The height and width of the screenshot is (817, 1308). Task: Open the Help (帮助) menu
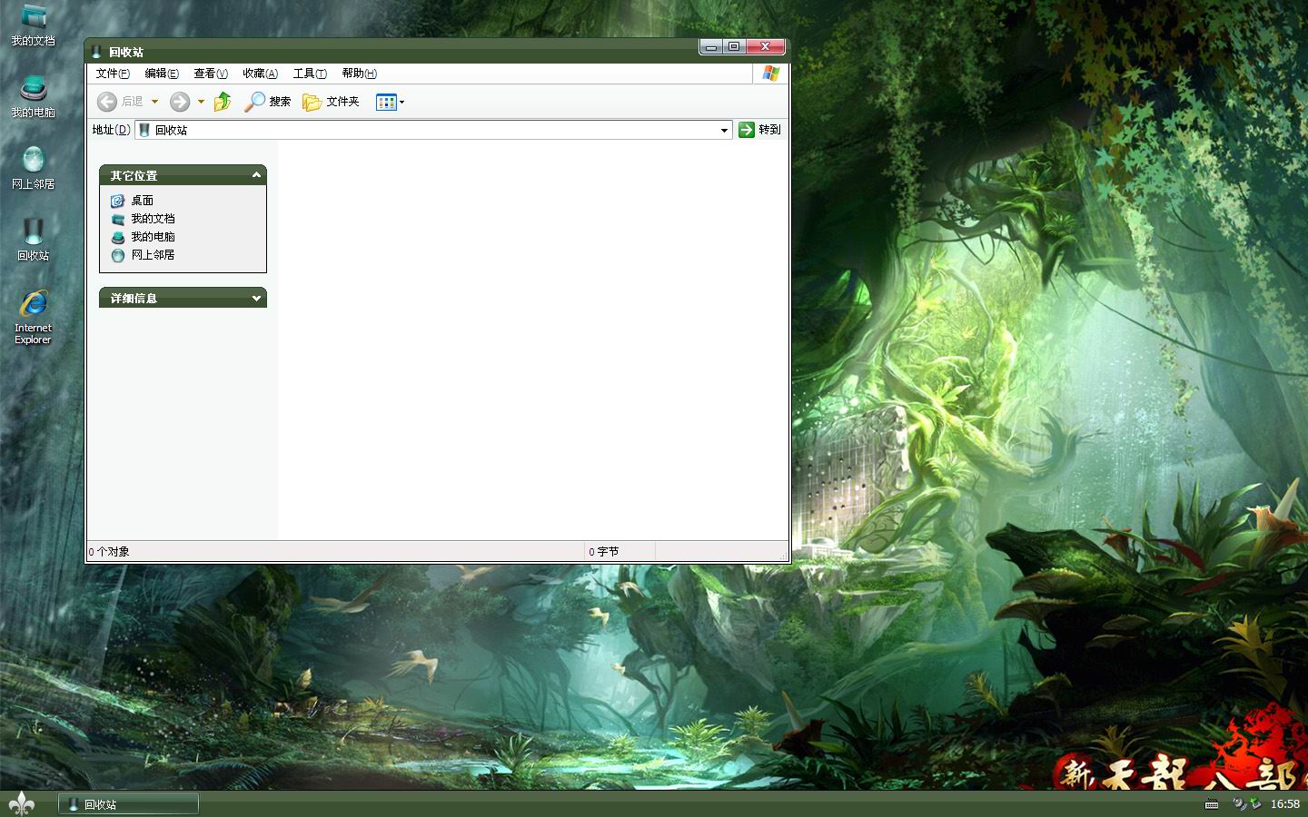click(359, 74)
